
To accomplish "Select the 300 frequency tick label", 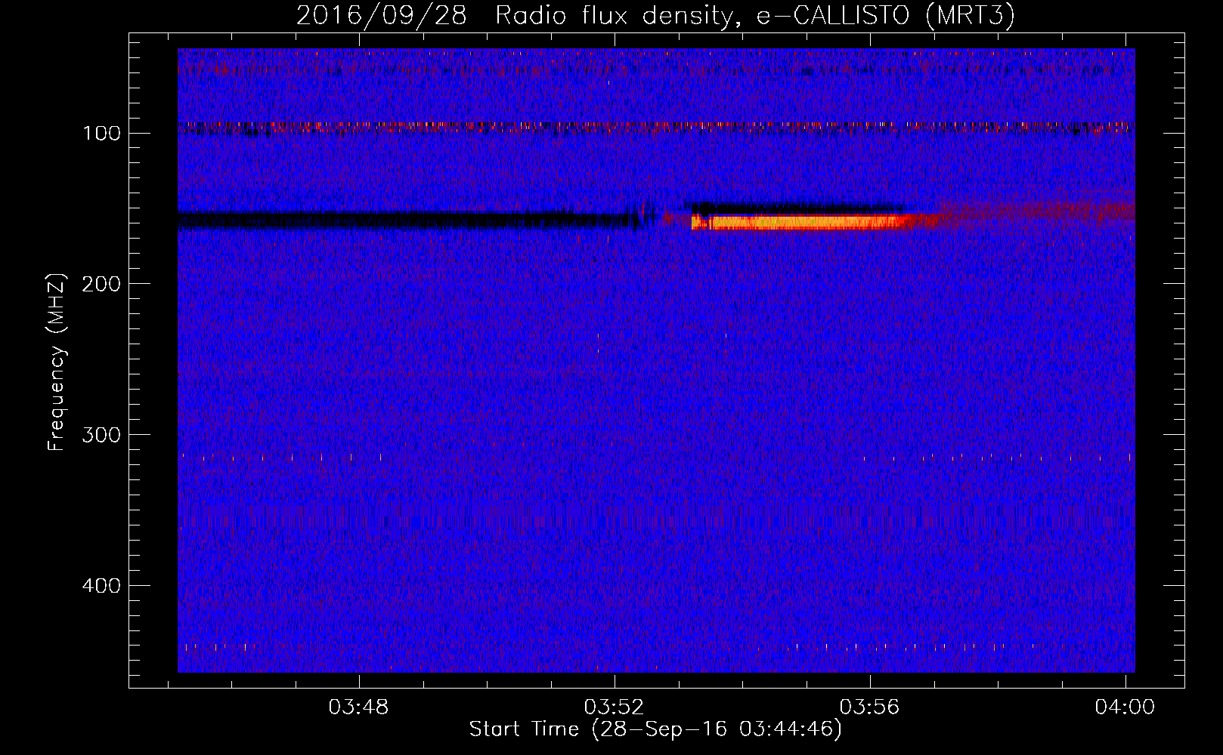I will point(102,435).
